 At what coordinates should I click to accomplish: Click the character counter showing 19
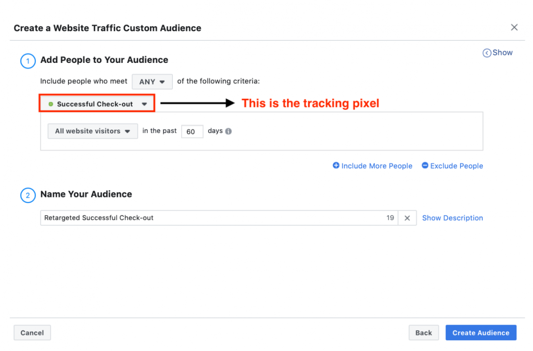tap(390, 218)
